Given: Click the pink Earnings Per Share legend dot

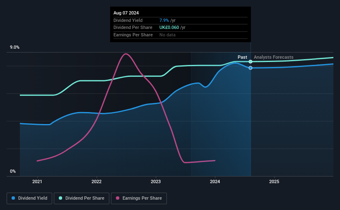Looking at the screenshot, I should coord(118,198).
